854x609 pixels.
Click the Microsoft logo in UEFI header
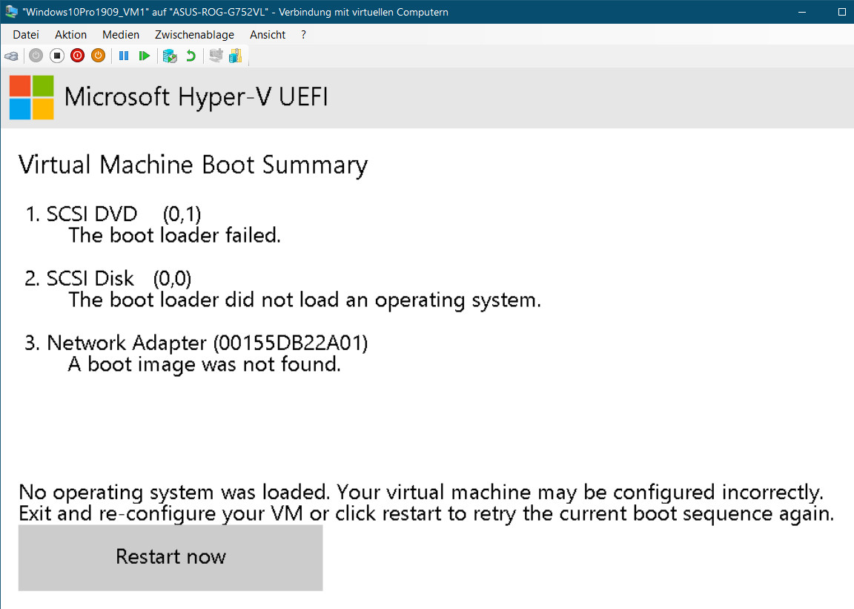[x=32, y=97]
